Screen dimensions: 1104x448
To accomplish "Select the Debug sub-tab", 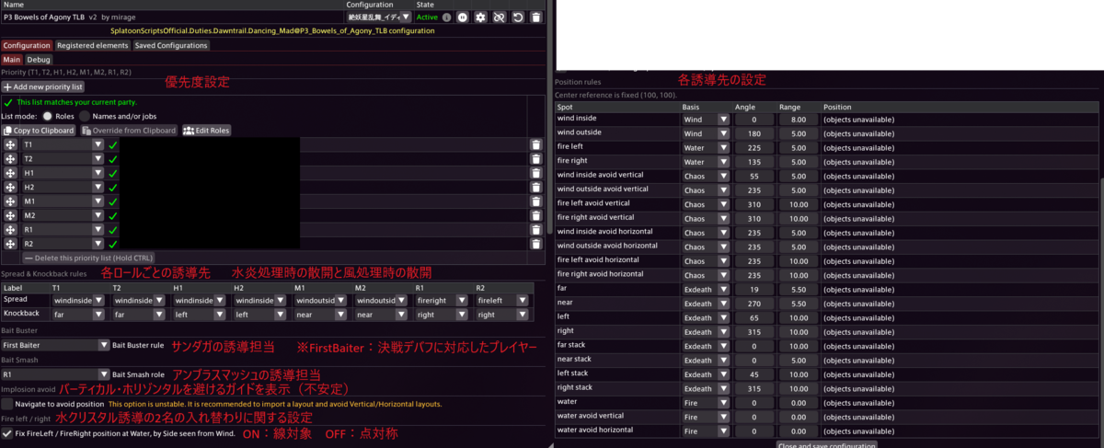I will (39, 59).
